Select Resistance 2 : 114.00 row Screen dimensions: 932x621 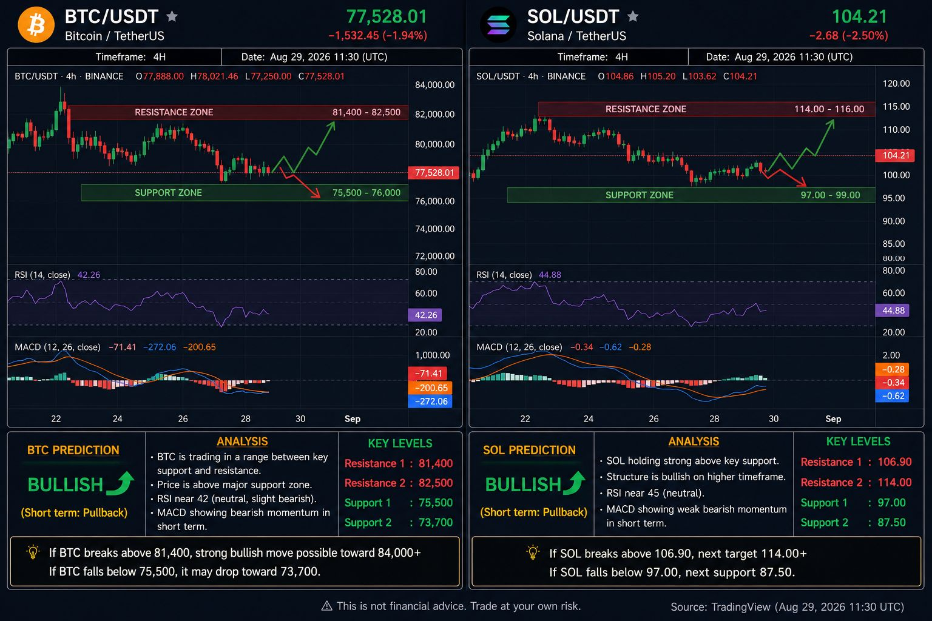[856, 483]
